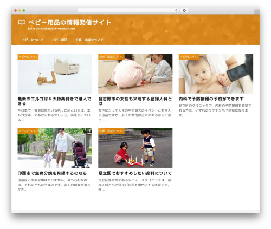This screenshot has width=271, height=229.
Task: Click the reader icon beside address bar
Action: (184, 11)
